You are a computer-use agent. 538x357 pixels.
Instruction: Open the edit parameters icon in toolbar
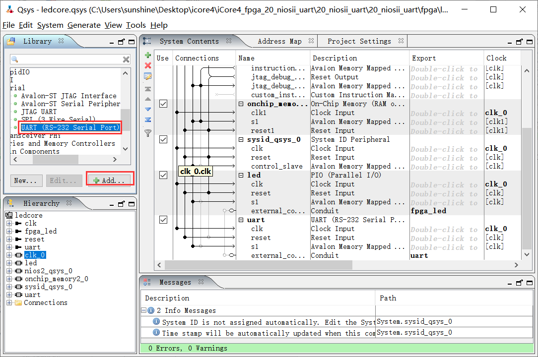click(147, 76)
